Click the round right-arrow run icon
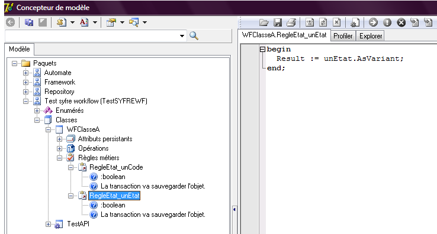The image size is (437, 234). coord(373,22)
